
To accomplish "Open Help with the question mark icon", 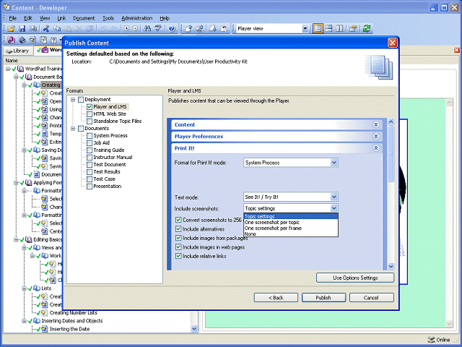I will point(172,29).
